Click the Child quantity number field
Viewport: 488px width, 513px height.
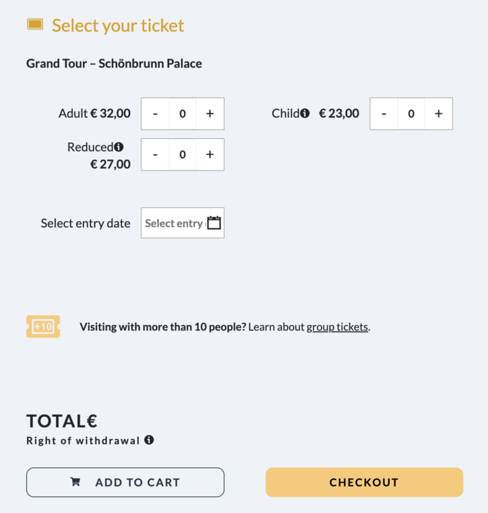pyautogui.click(x=411, y=114)
